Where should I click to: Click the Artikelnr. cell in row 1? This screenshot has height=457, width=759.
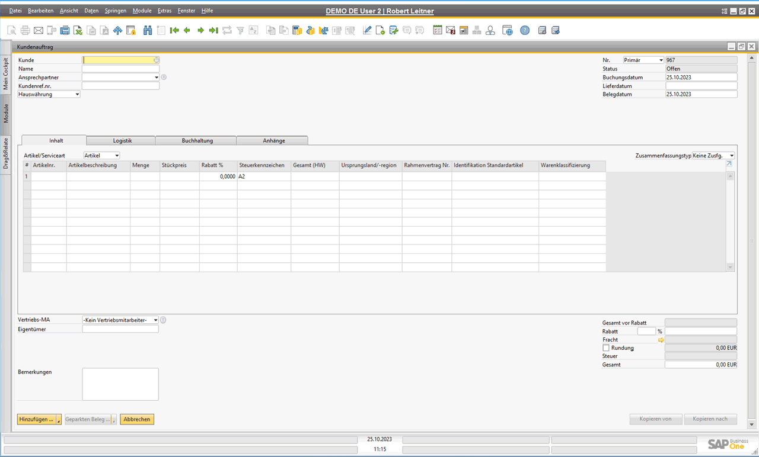tap(49, 176)
